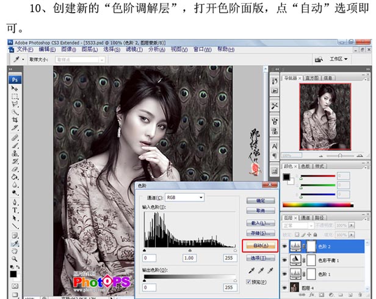This screenshot has width=376, height=299.
Task: Switch to the Channels tab
Action: (305, 217)
